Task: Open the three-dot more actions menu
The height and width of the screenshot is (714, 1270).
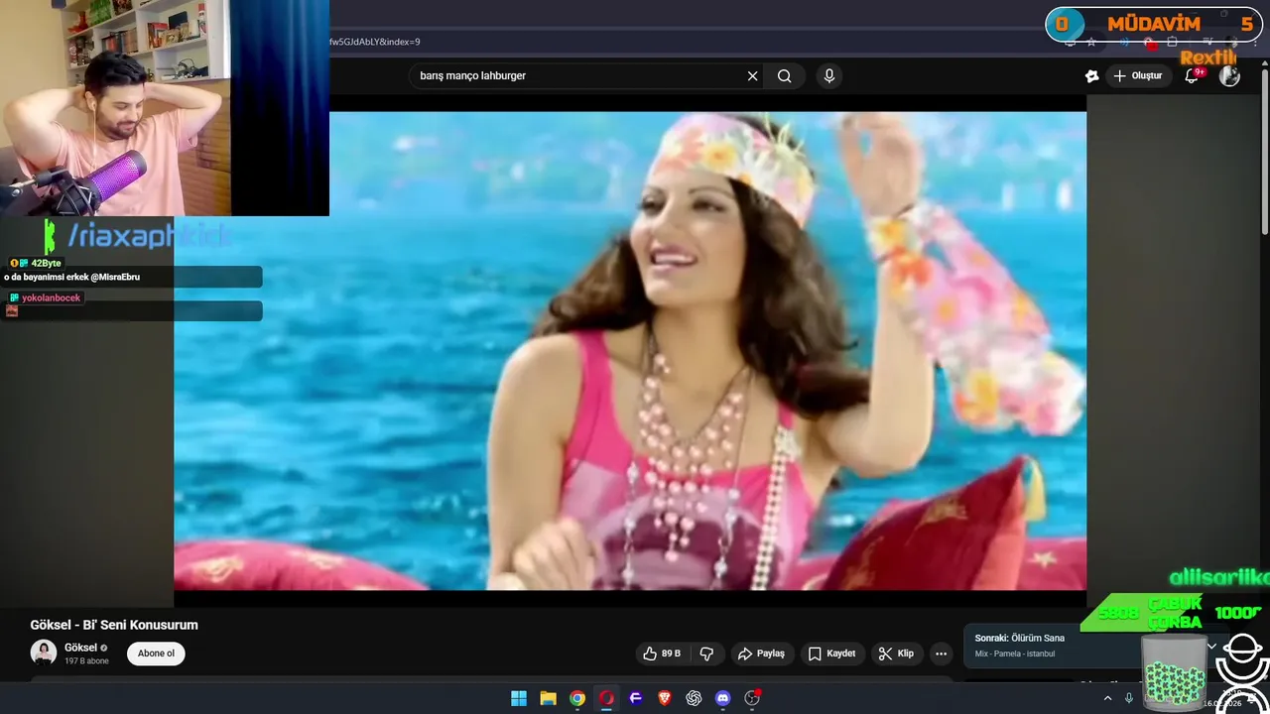Action: click(x=941, y=654)
